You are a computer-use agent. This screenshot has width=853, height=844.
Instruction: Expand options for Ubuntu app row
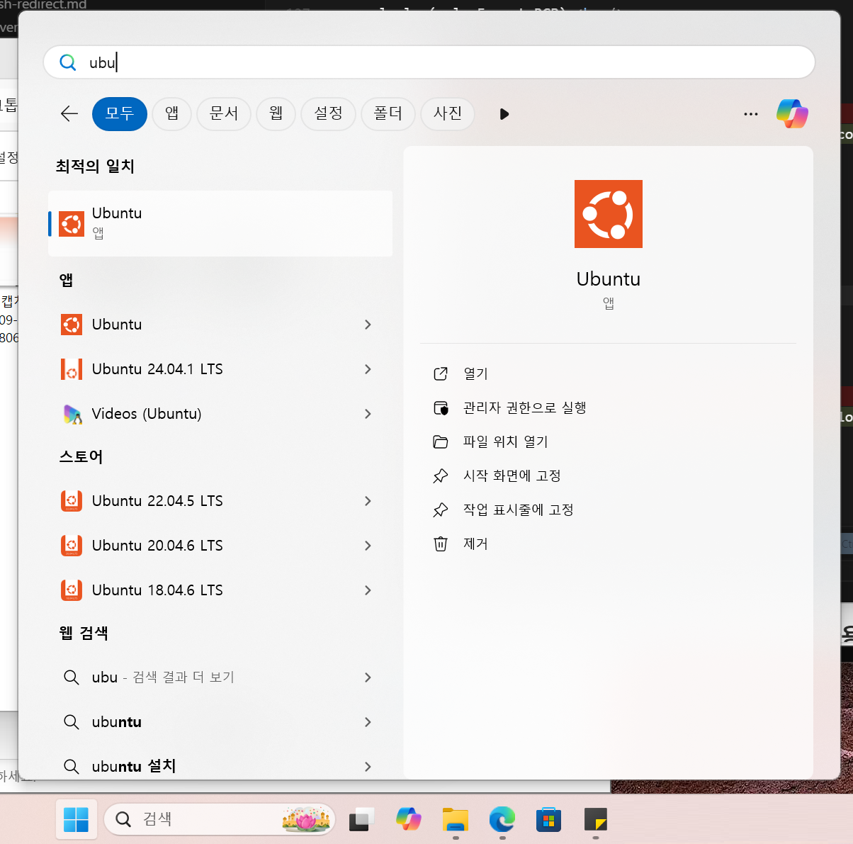tap(368, 325)
